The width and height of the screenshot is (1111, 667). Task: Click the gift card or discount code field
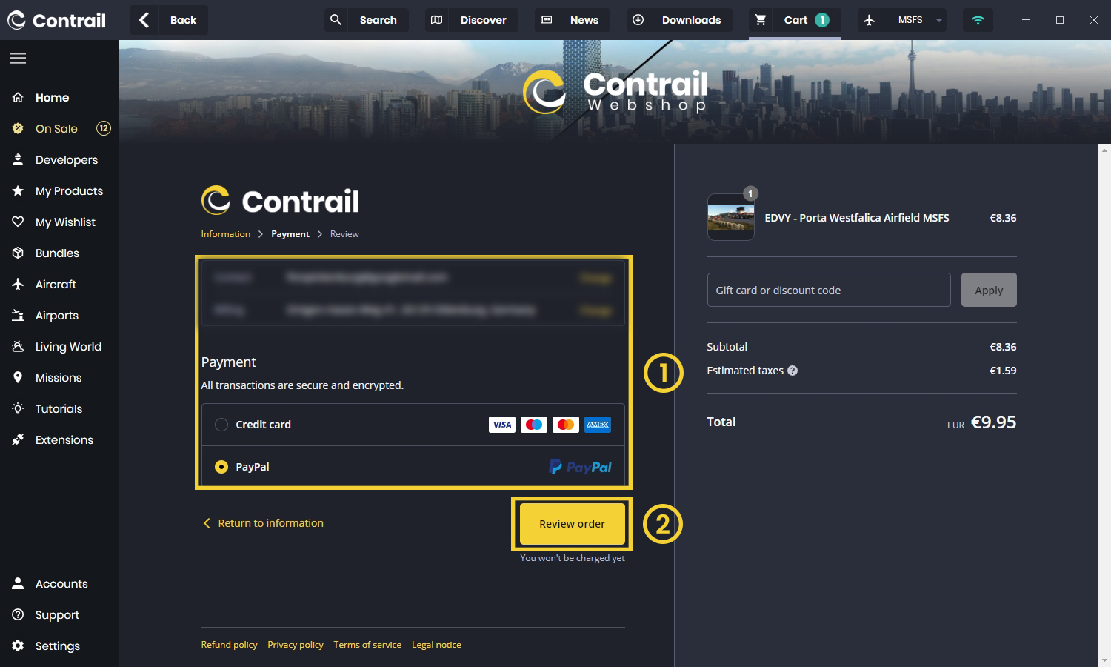(x=828, y=290)
